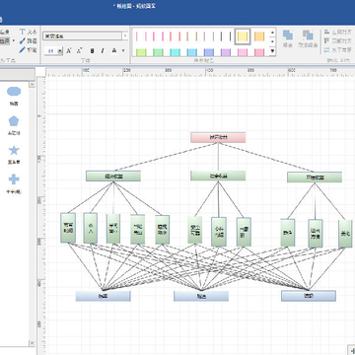Select the center blue alternative box
This screenshot has height=355, width=355.
[x=201, y=296]
